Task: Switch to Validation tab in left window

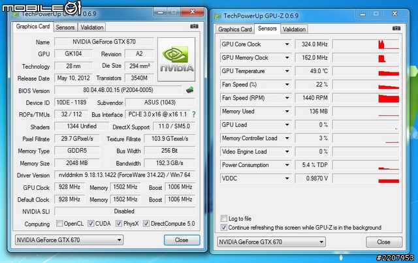Action: (92, 27)
